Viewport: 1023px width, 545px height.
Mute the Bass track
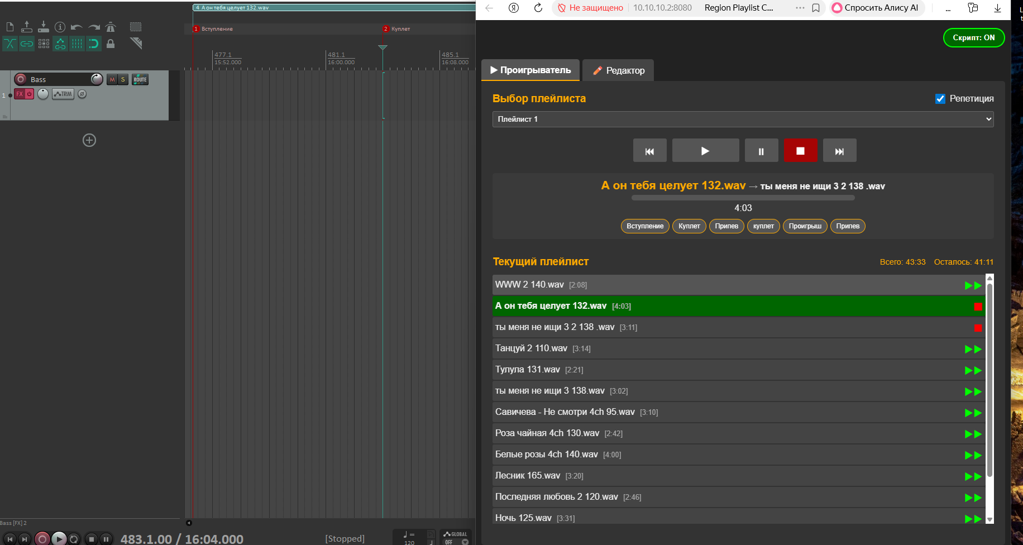112,80
